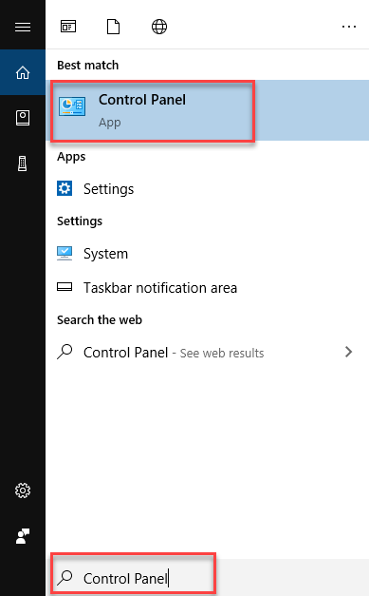This screenshot has width=369, height=596.
Task: Filter results by Documents icon
Action: 114,27
